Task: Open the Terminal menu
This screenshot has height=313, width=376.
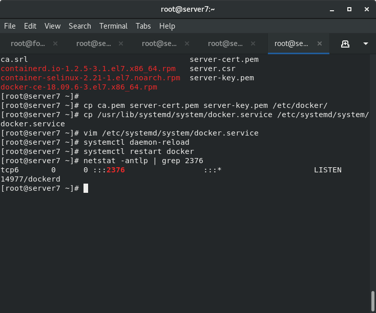Action: pos(113,26)
